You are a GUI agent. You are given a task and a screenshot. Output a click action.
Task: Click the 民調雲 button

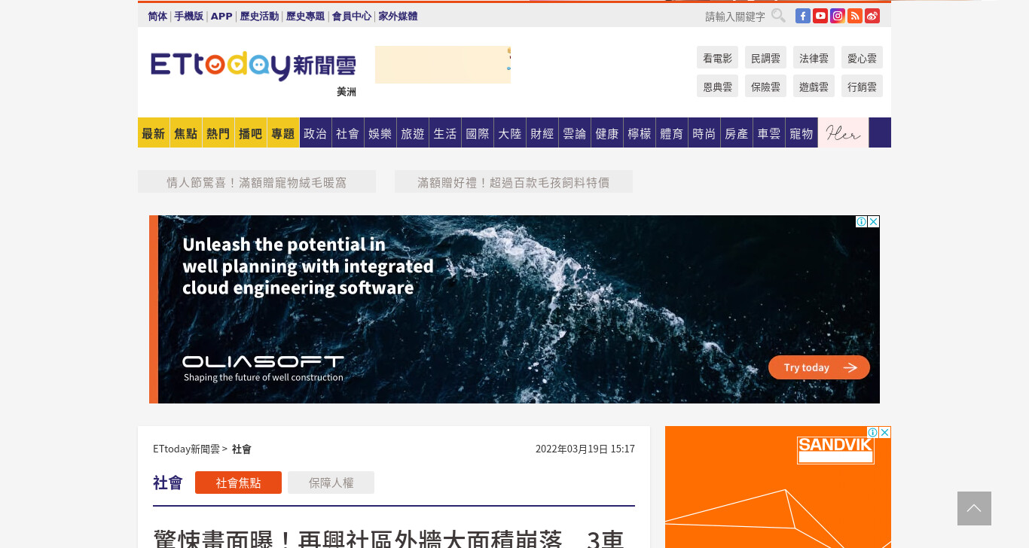(x=765, y=57)
